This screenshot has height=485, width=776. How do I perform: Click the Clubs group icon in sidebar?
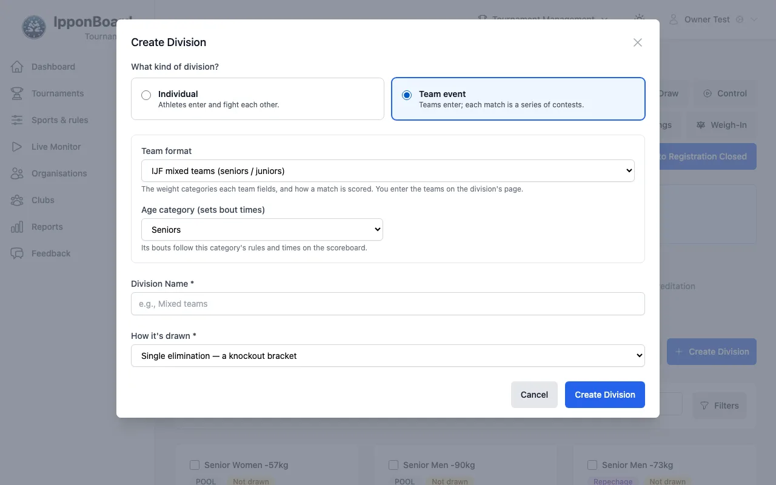pos(17,200)
